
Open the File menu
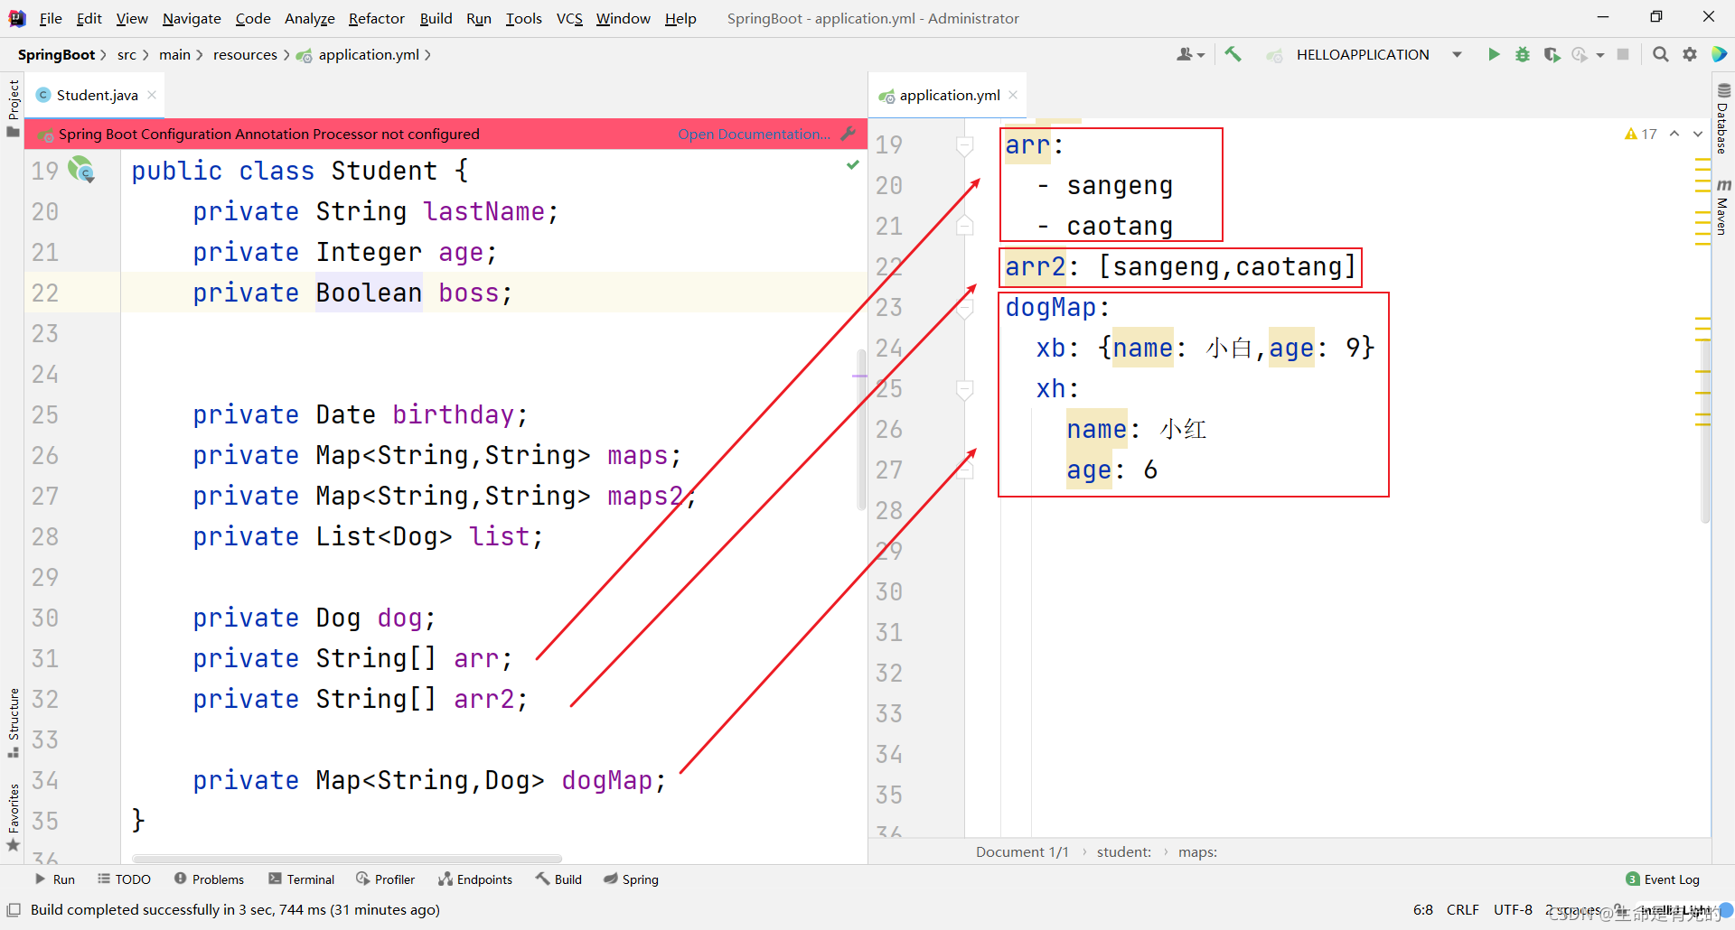tap(51, 18)
